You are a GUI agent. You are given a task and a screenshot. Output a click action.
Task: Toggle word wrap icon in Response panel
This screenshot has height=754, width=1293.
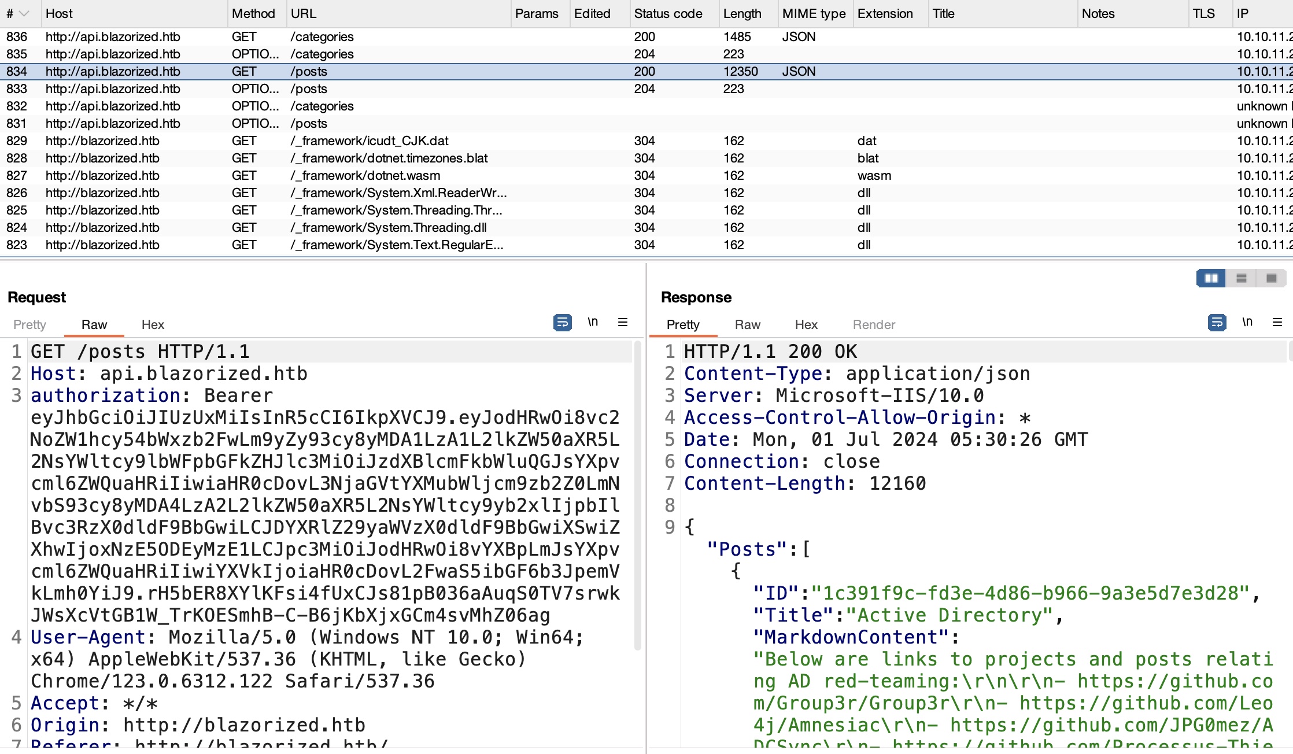(1217, 322)
